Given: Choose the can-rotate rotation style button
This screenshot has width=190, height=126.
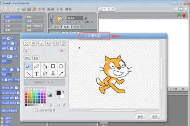Looking at the screenshot, I should 51,16.
